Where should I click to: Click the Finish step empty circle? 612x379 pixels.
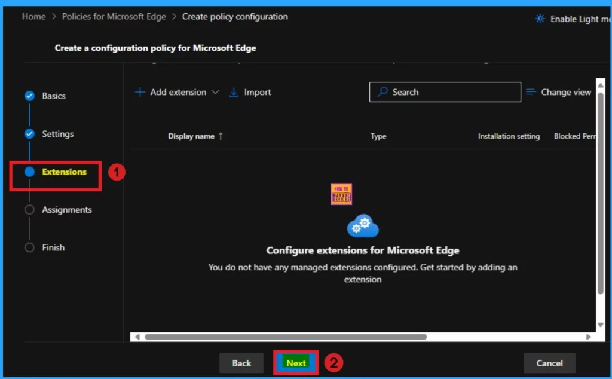click(29, 247)
